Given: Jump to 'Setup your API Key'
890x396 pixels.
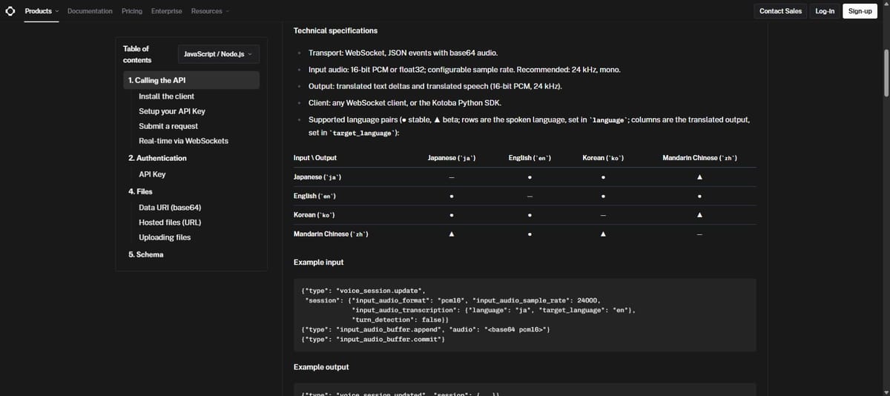Looking at the screenshot, I should coord(172,111).
